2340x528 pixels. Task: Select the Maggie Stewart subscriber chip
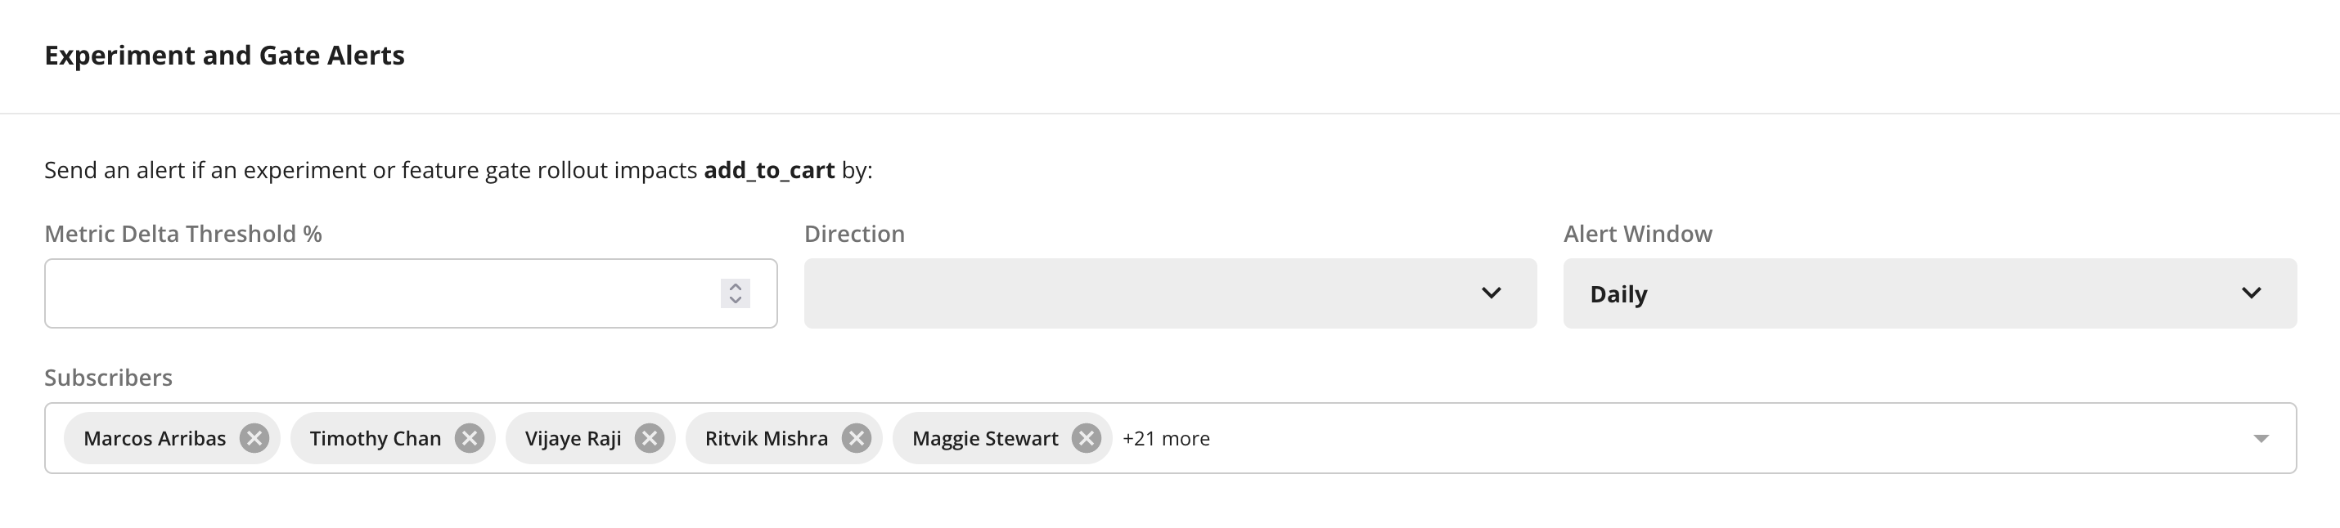(x=985, y=438)
